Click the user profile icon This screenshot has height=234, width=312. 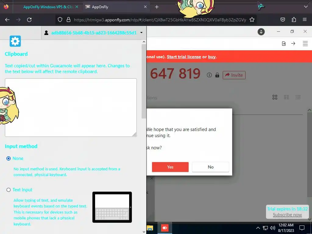pyautogui.click(x=46, y=33)
